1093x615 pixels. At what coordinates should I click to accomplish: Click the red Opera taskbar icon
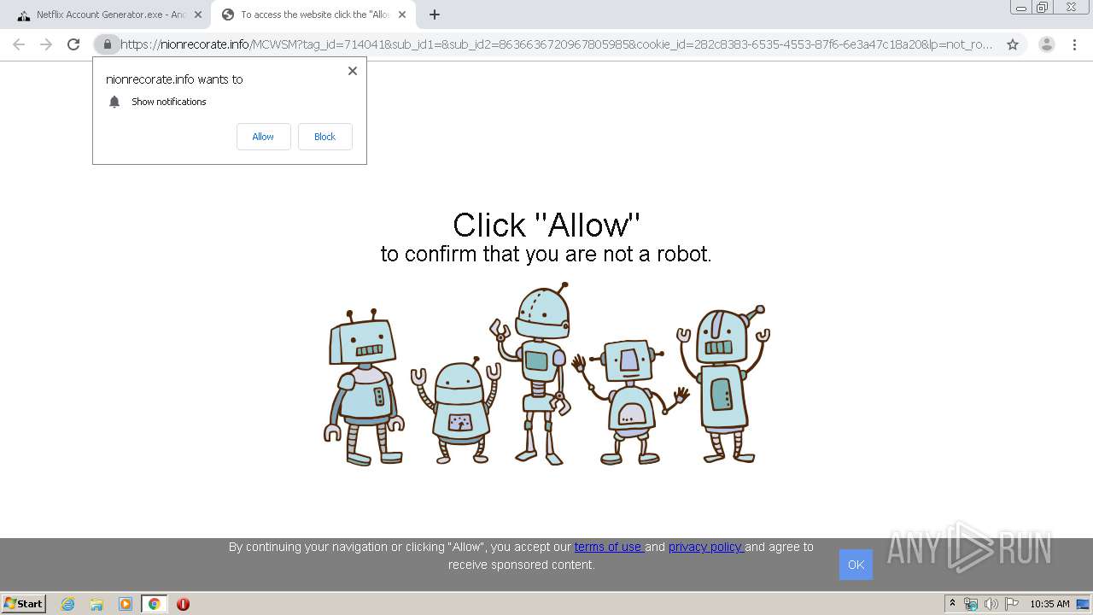pos(183,604)
